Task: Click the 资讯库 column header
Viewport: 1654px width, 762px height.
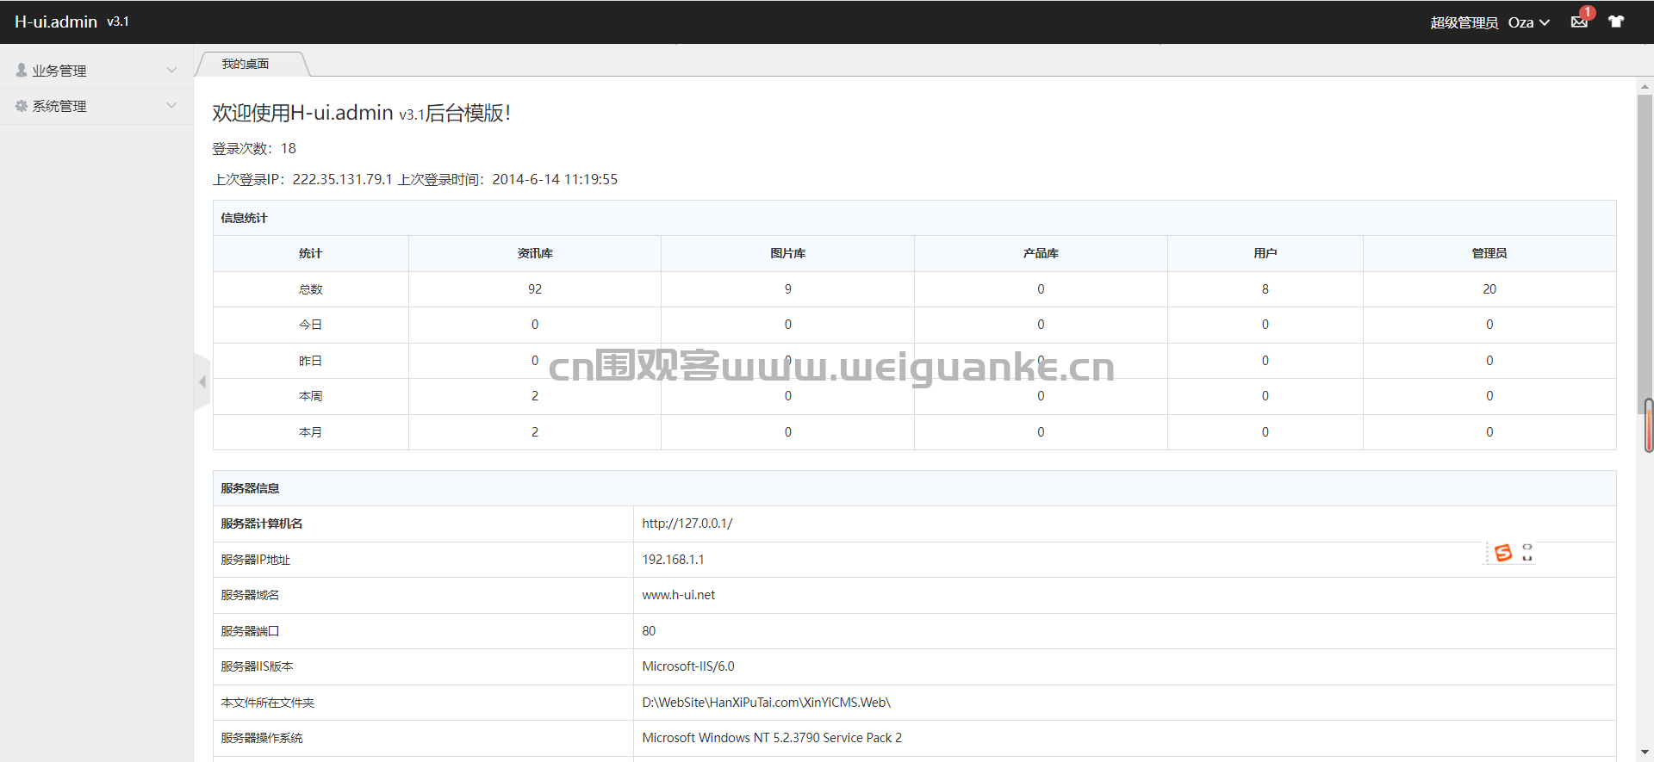Action: [x=535, y=253]
